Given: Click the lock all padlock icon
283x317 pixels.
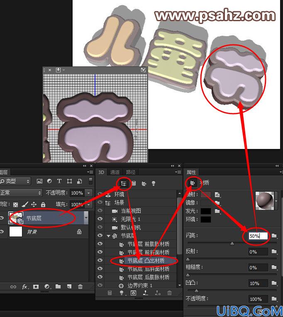Looking at the screenshot, I should [x=43, y=205].
